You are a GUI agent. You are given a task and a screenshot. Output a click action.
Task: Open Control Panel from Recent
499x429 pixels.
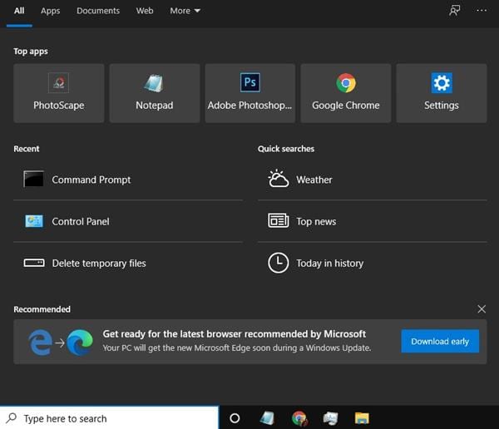click(x=128, y=221)
